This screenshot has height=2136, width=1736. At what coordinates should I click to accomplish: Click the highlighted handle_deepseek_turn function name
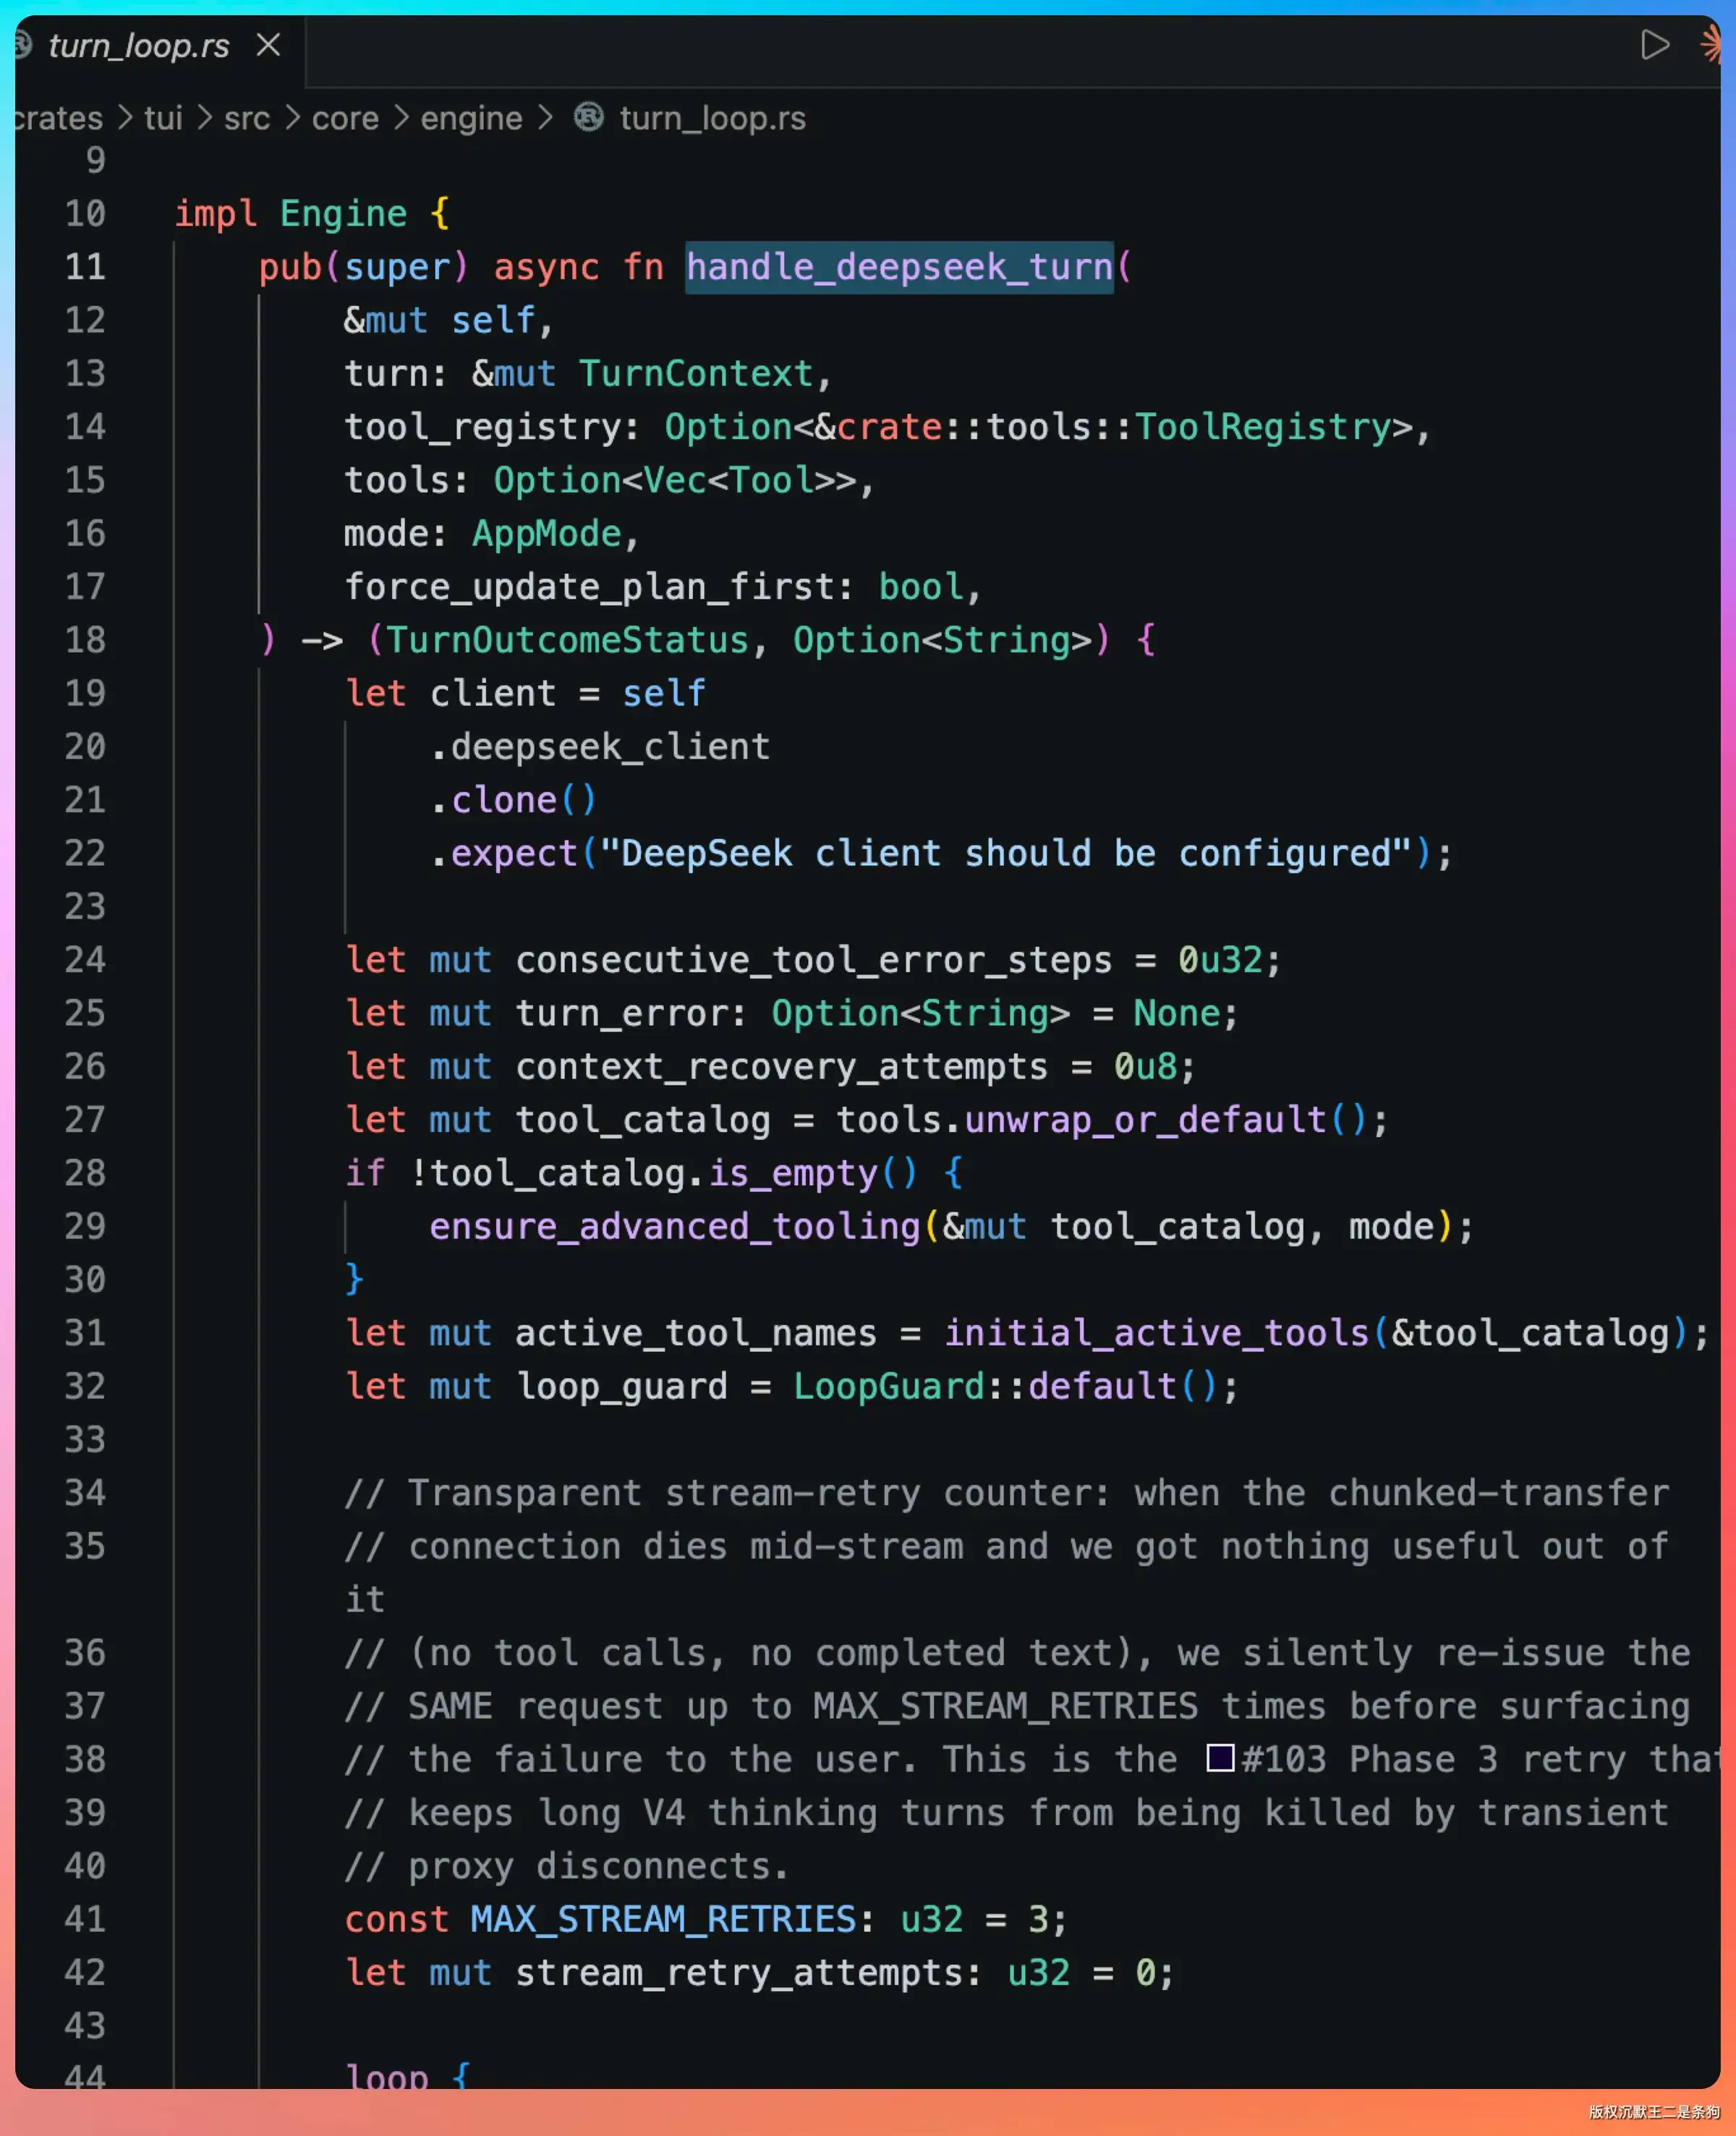click(899, 267)
